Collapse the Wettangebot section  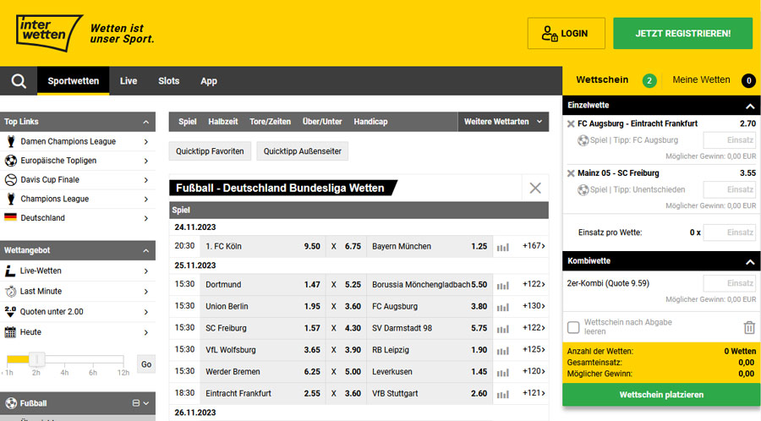tap(146, 250)
